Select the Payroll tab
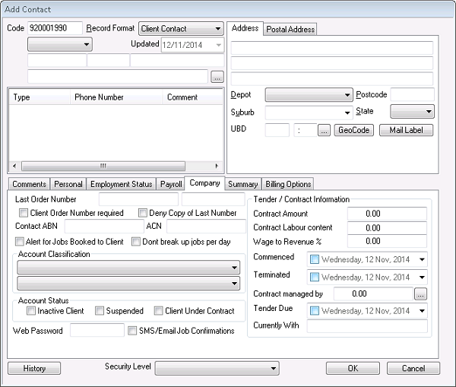Image resolution: width=456 pixels, height=387 pixels. [171, 184]
